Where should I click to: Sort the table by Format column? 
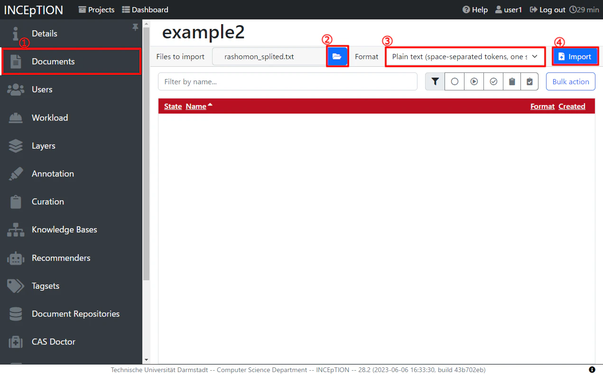point(542,106)
